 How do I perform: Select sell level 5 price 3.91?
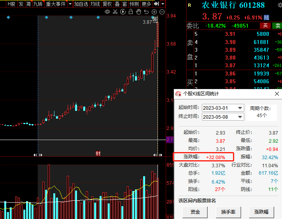230,34
